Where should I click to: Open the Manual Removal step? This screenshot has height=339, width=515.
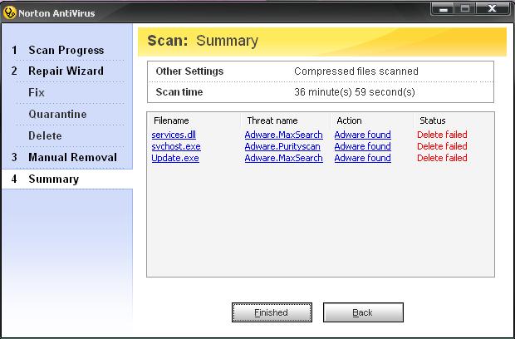pyautogui.click(x=72, y=157)
